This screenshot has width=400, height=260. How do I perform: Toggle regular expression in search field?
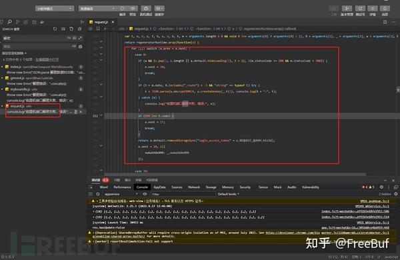coord(80,38)
